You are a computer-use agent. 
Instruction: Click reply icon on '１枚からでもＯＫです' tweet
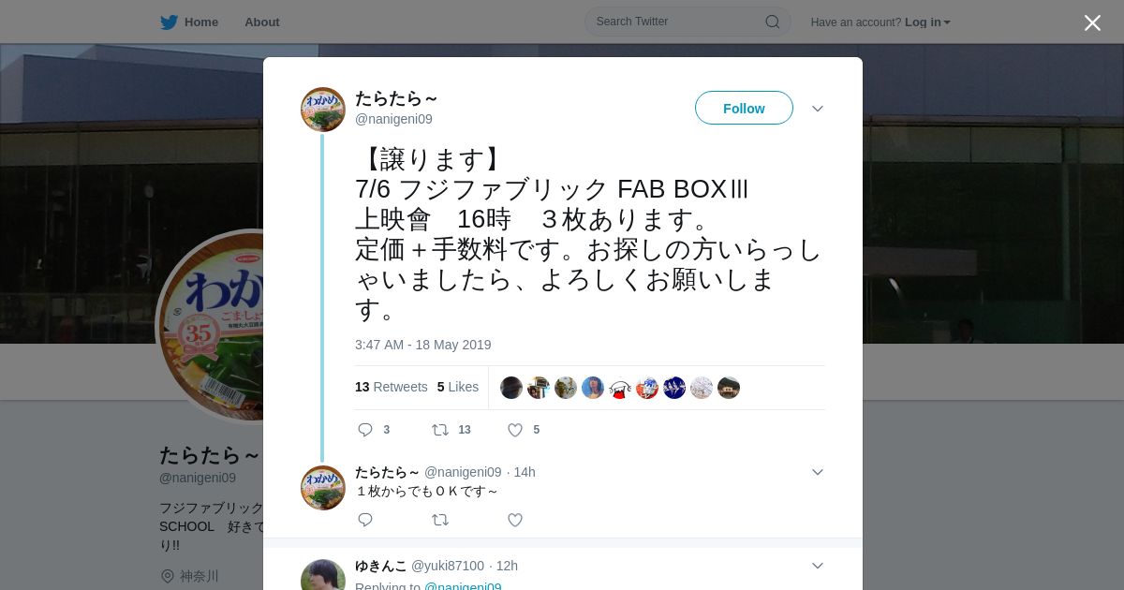coord(365,520)
